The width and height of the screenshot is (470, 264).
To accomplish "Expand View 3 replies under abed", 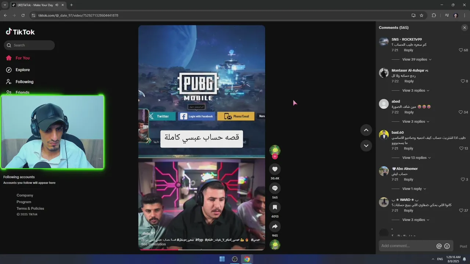I will click(416, 121).
